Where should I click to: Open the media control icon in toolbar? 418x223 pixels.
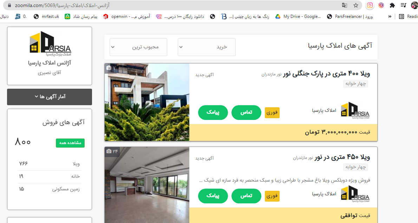tap(403, 5)
